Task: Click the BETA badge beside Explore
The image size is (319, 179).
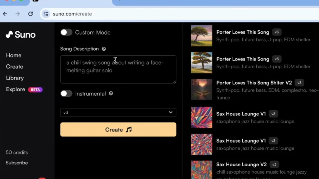Action: pos(35,89)
